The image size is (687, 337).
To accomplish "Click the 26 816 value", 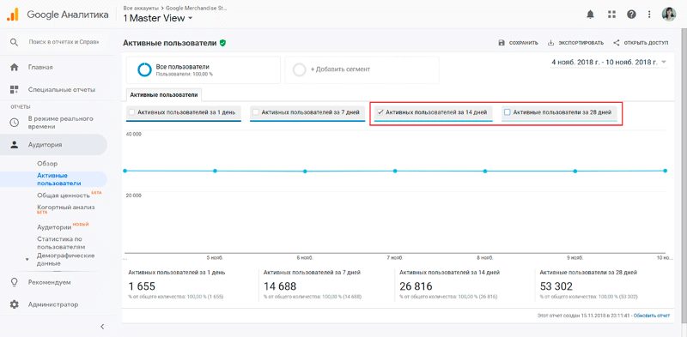I will [416, 286].
